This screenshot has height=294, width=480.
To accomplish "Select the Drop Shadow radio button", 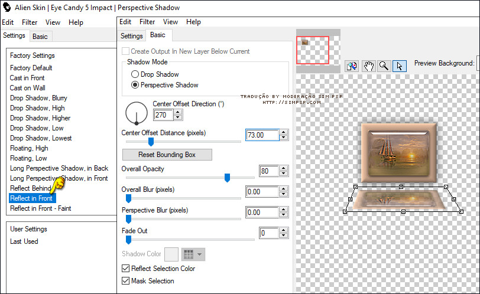I will click(135, 74).
